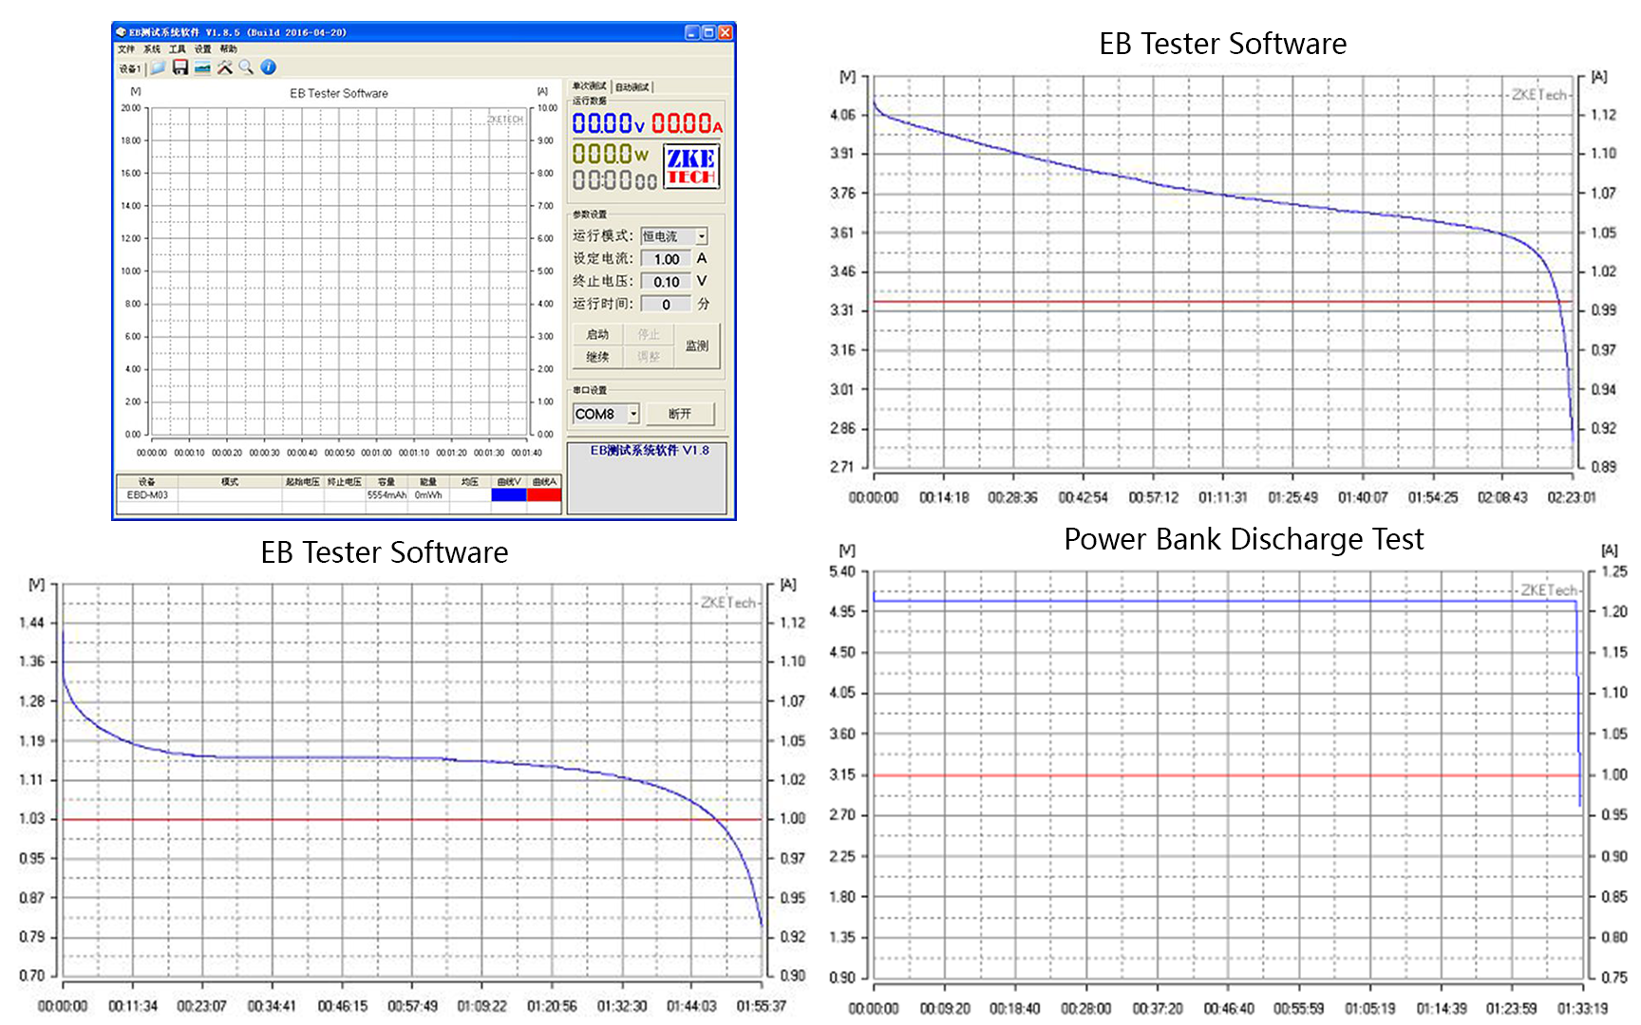This screenshot has width=1641, height=1025.
Task: Click the open folder icon in toolbar
Action: [158, 67]
